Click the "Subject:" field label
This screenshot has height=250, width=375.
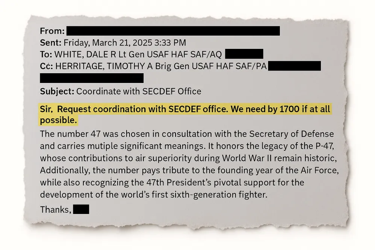point(57,91)
